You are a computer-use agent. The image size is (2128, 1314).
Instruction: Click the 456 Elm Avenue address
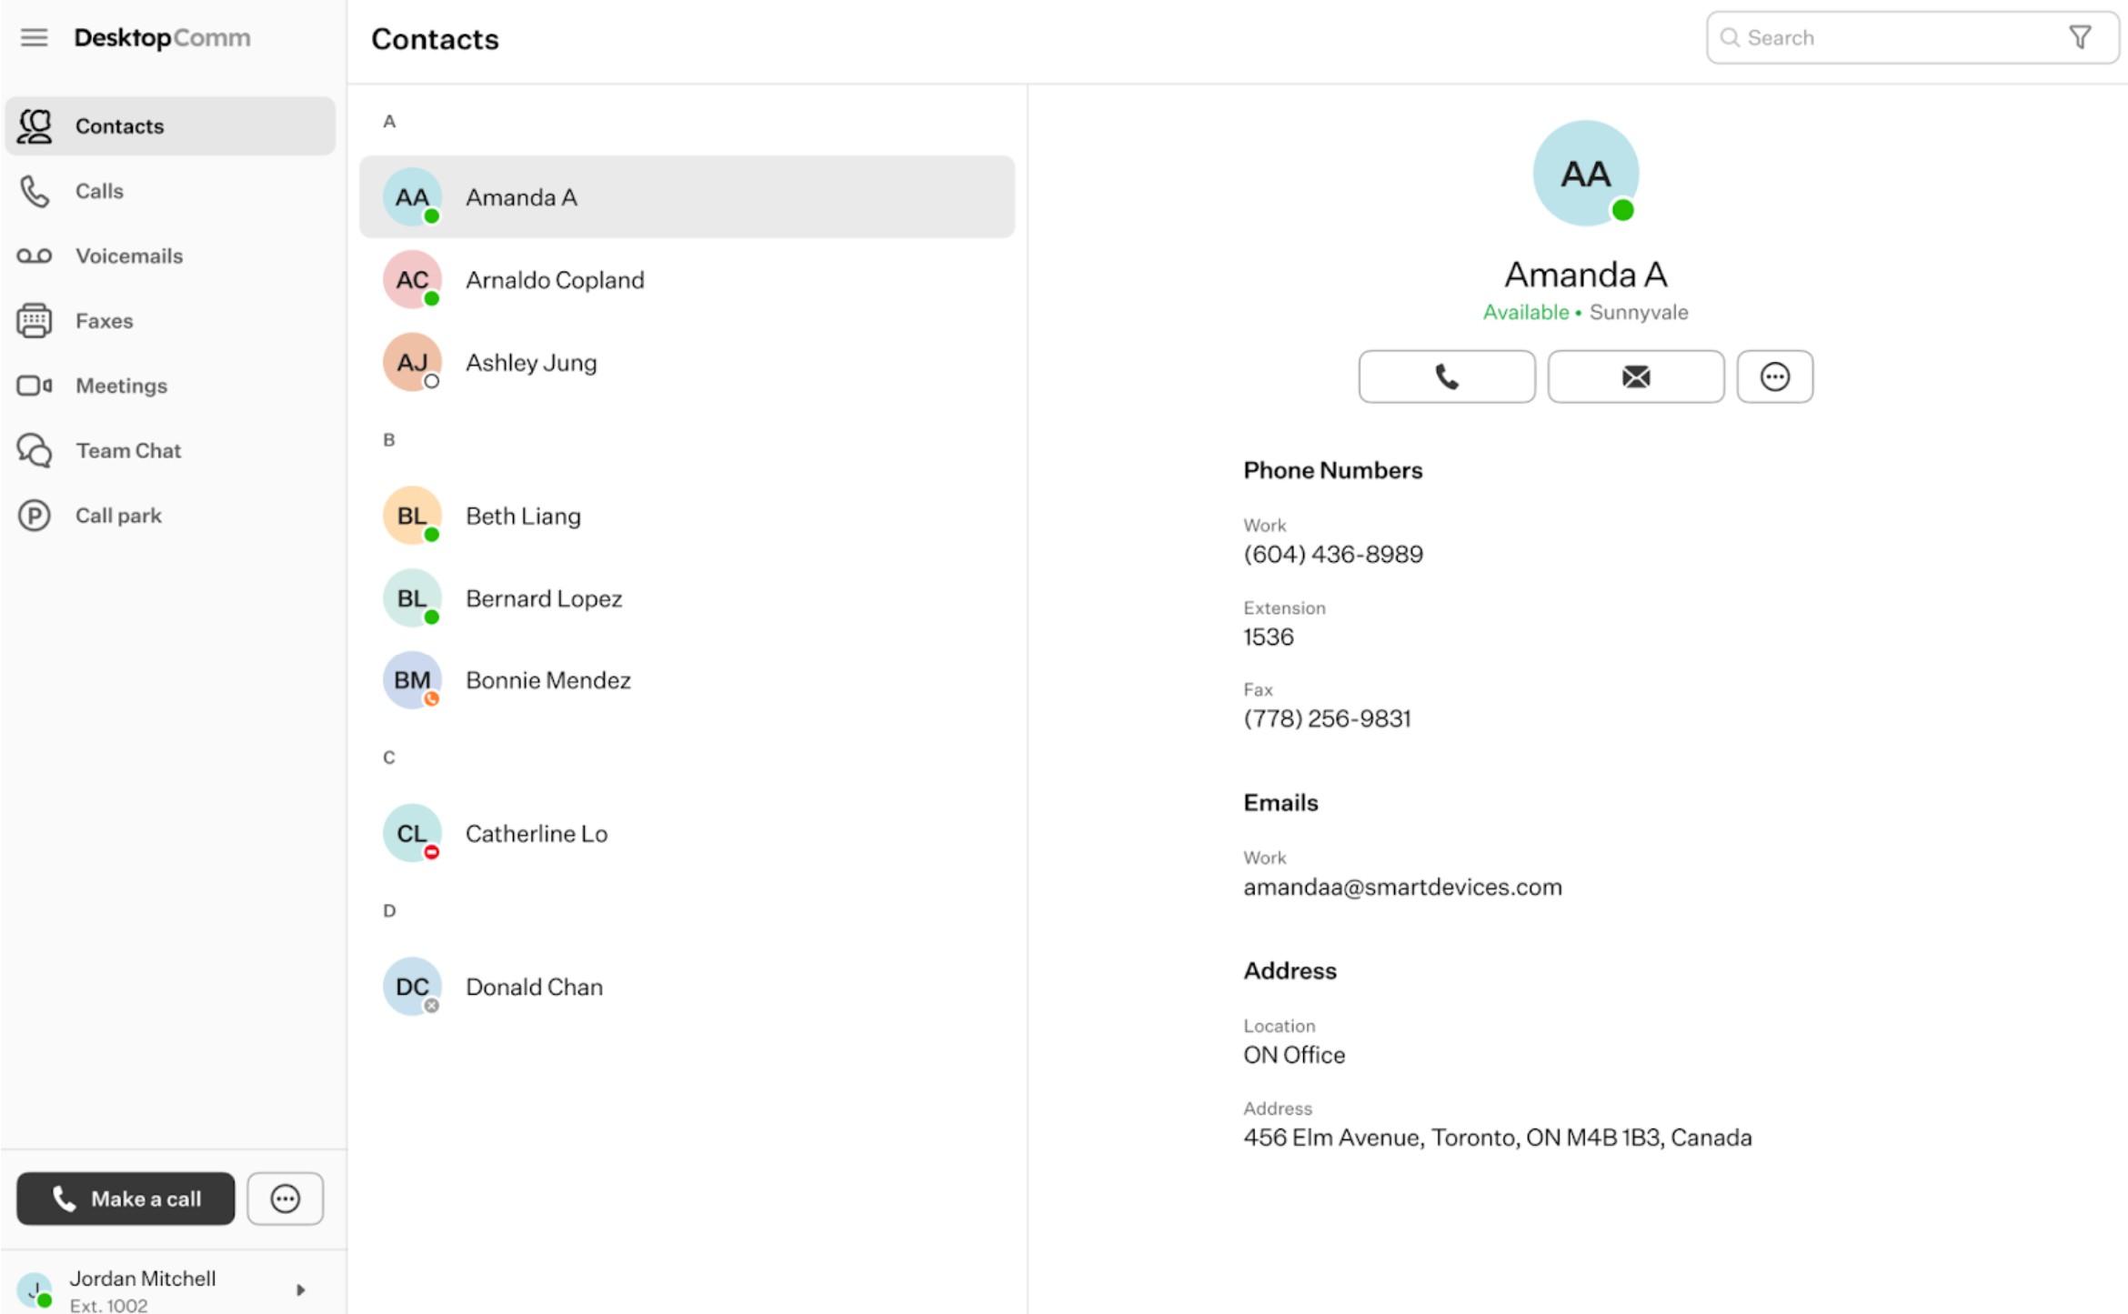[1497, 1138]
